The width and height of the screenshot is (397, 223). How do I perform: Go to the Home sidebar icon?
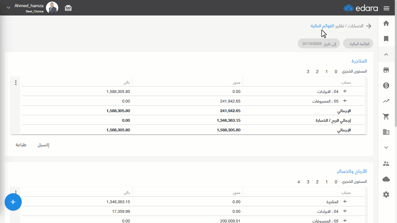coord(386,23)
